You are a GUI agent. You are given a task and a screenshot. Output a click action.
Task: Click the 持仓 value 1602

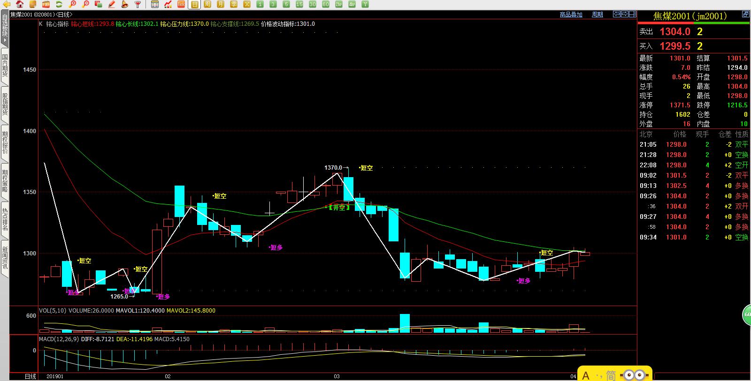[683, 114]
